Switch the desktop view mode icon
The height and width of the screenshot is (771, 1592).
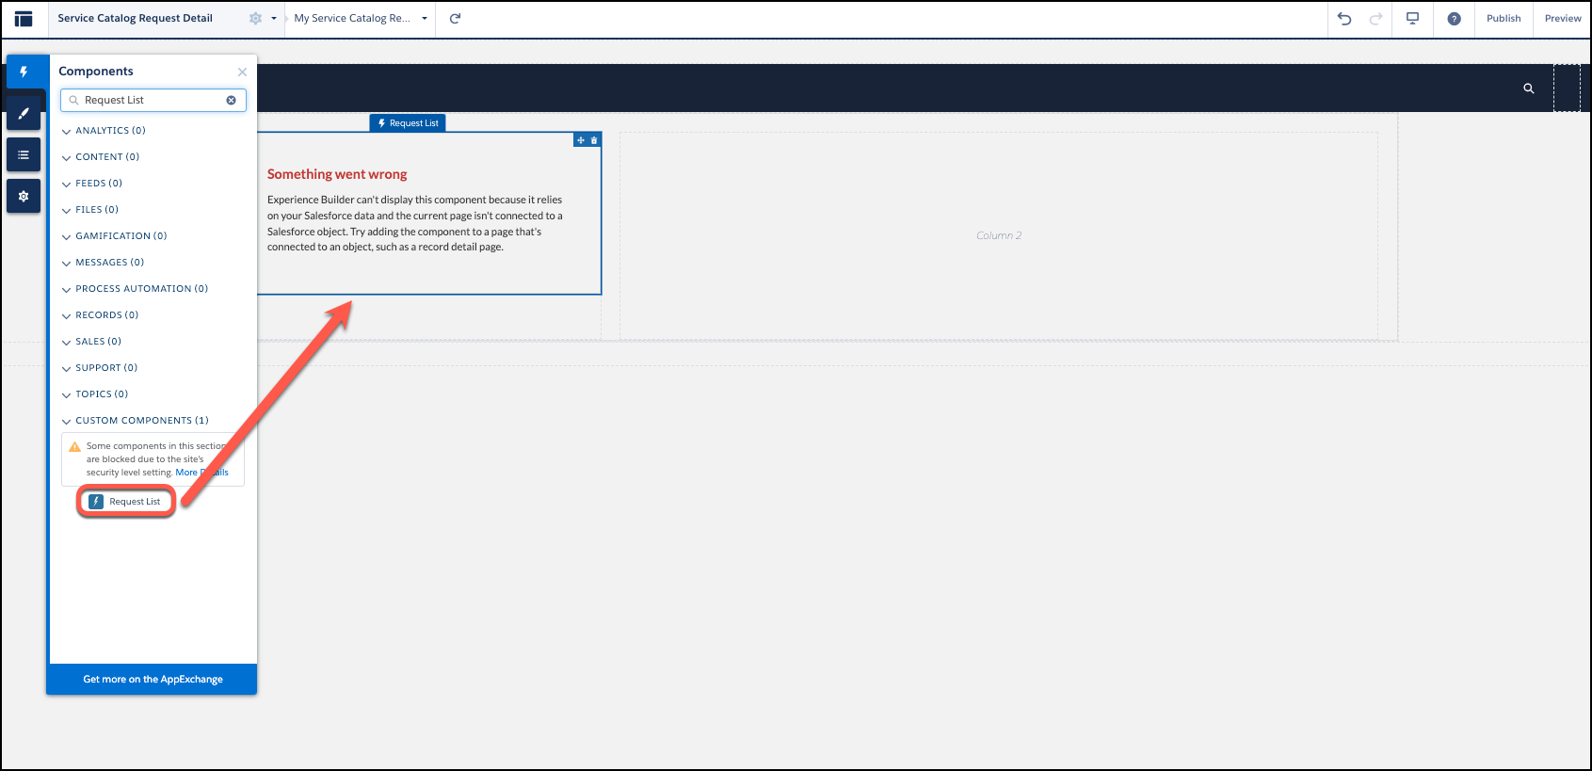[x=1412, y=19]
